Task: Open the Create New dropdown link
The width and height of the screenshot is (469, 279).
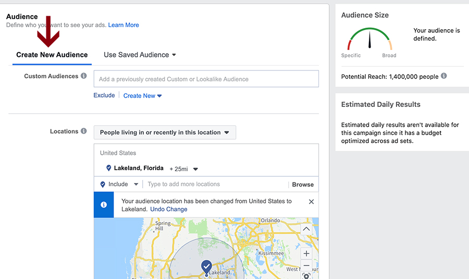Action: [x=142, y=96]
